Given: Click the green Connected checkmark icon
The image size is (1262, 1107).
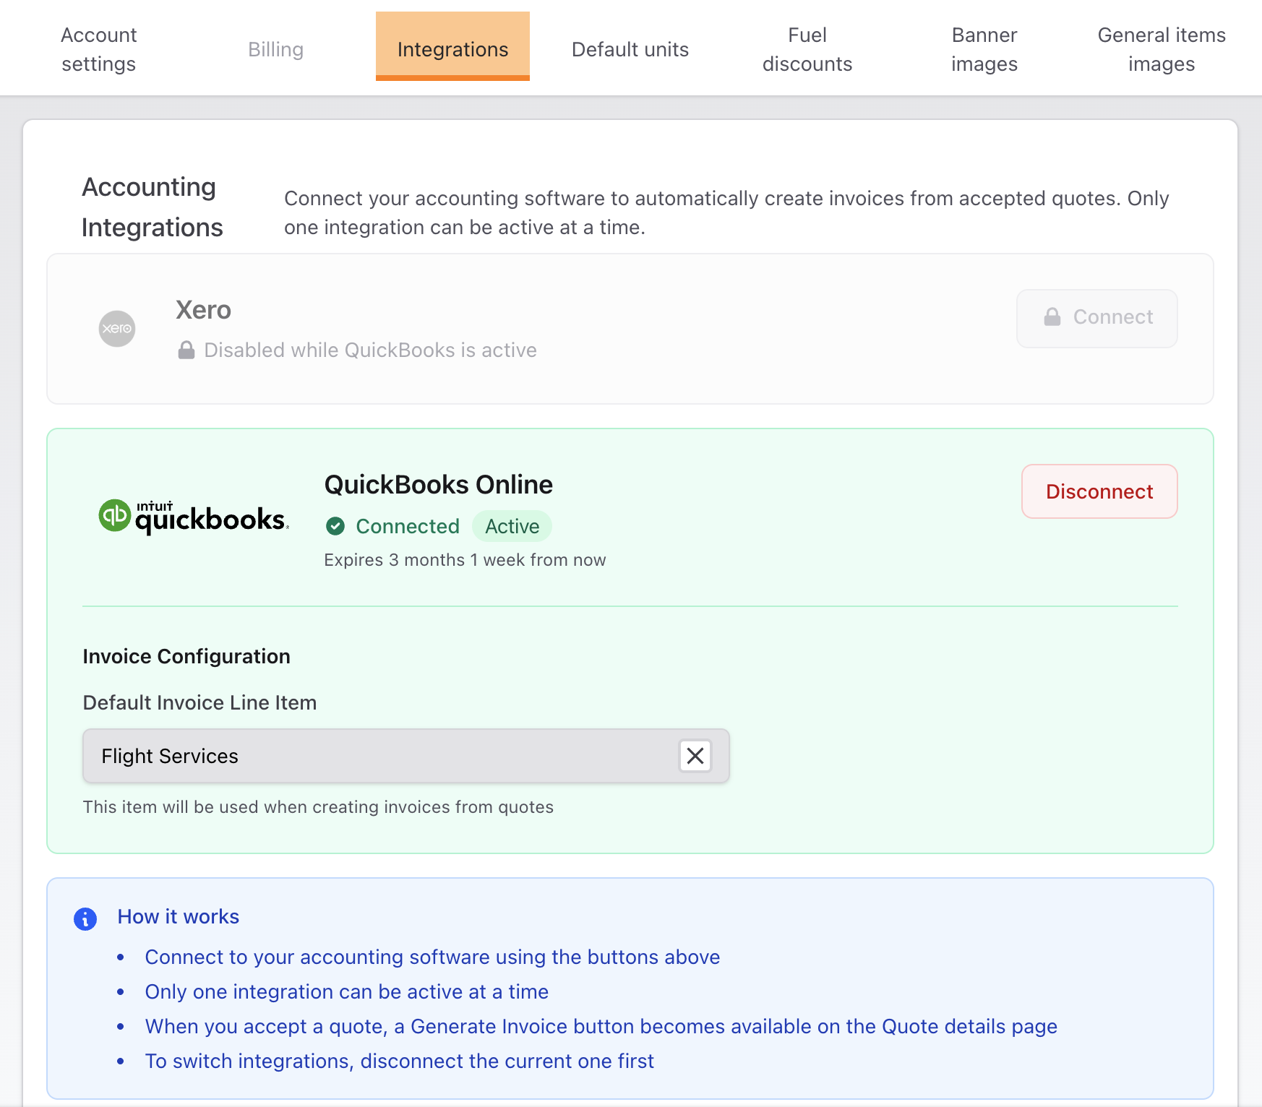Looking at the screenshot, I should click(x=335, y=526).
